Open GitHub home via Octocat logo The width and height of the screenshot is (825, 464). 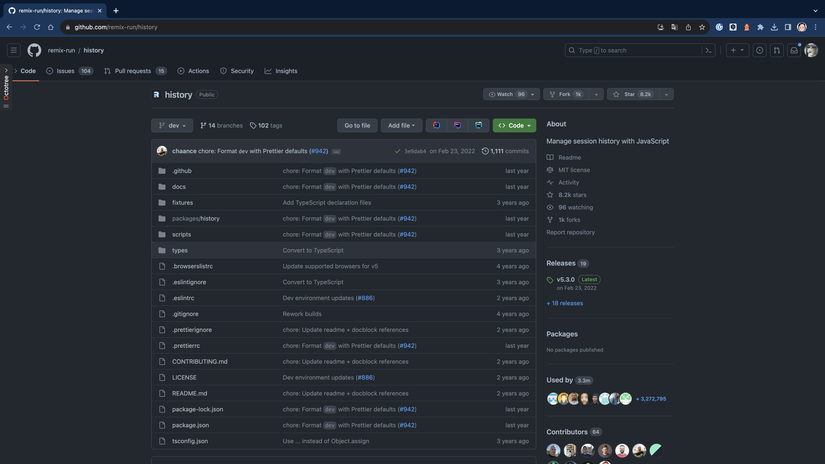click(x=34, y=50)
